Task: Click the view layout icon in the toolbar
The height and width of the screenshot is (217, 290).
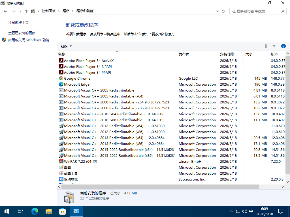Action: (268, 46)
